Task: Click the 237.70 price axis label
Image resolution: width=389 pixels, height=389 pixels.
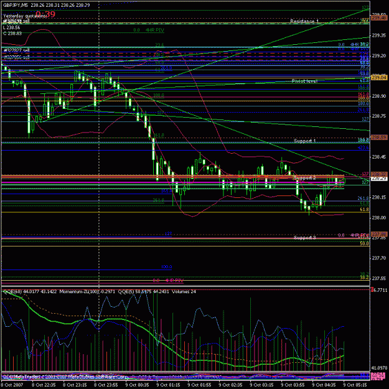Action: coord(379,258)
